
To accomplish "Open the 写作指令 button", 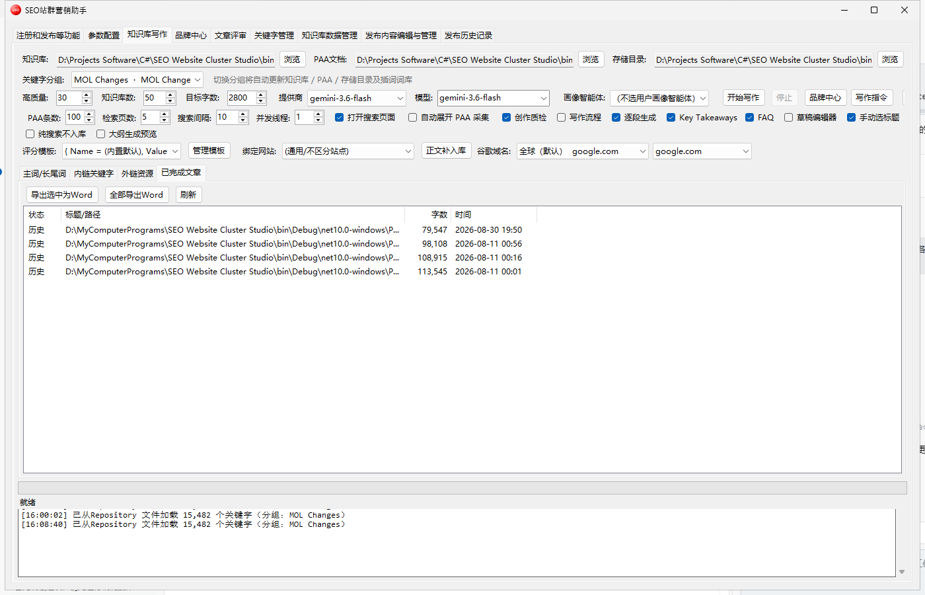I will click(x=871, y=98).
